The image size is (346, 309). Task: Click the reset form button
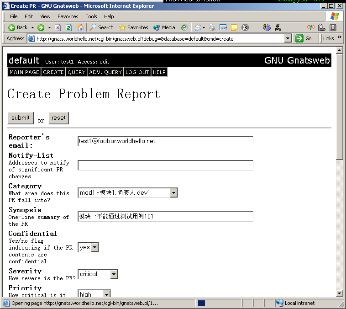pyautogui.click(x=58, y=118)
